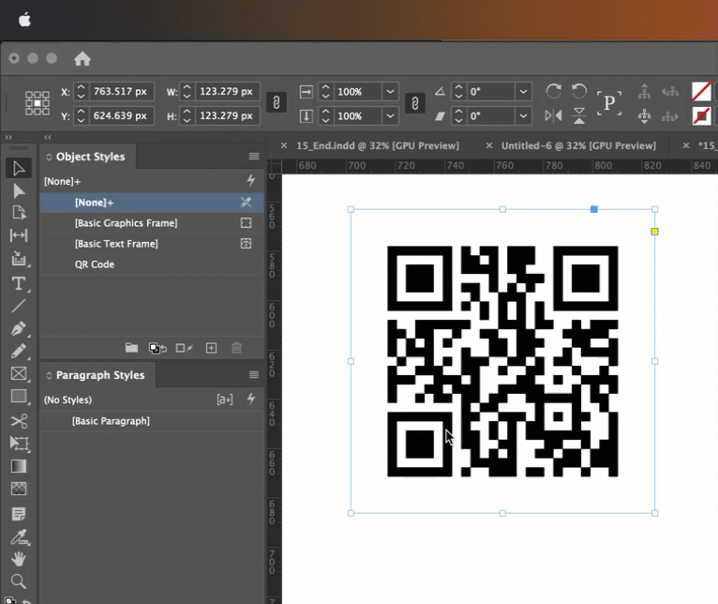
Task: Close the Untitled-6 tab
Action: click(x=489, y=145)
